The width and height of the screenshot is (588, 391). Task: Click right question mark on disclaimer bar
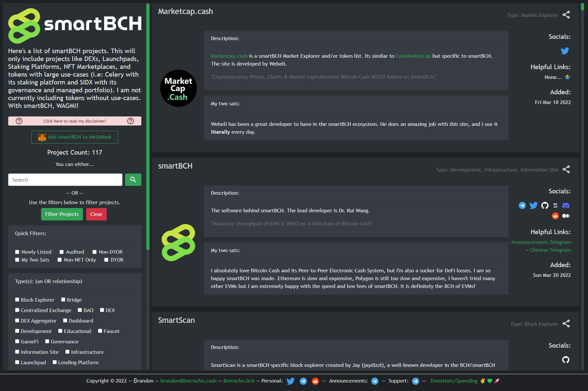pyautogui.click(x=131, y=121)
